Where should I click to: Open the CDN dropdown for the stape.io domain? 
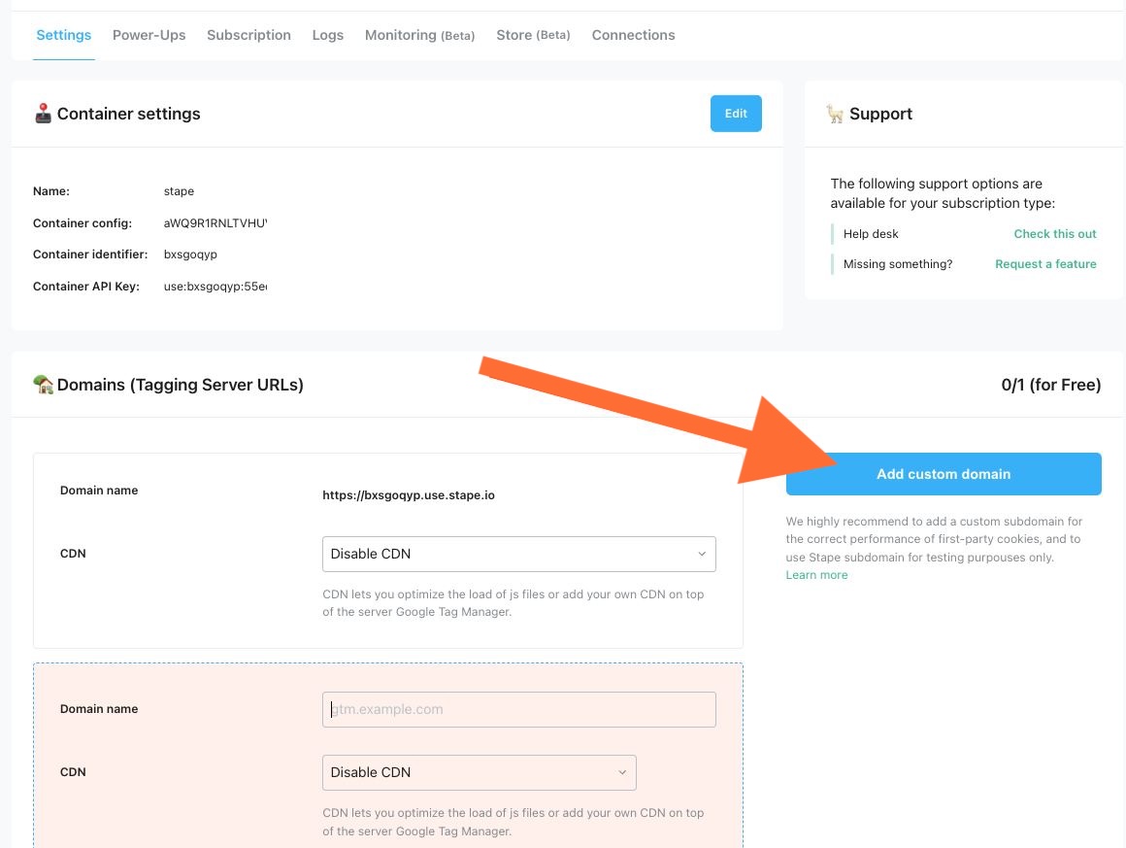click(518, 553)
